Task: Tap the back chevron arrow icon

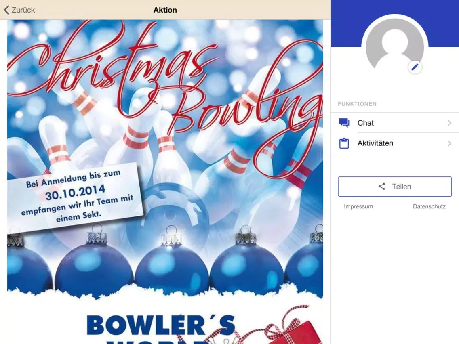Action: [x=6, y=10]
